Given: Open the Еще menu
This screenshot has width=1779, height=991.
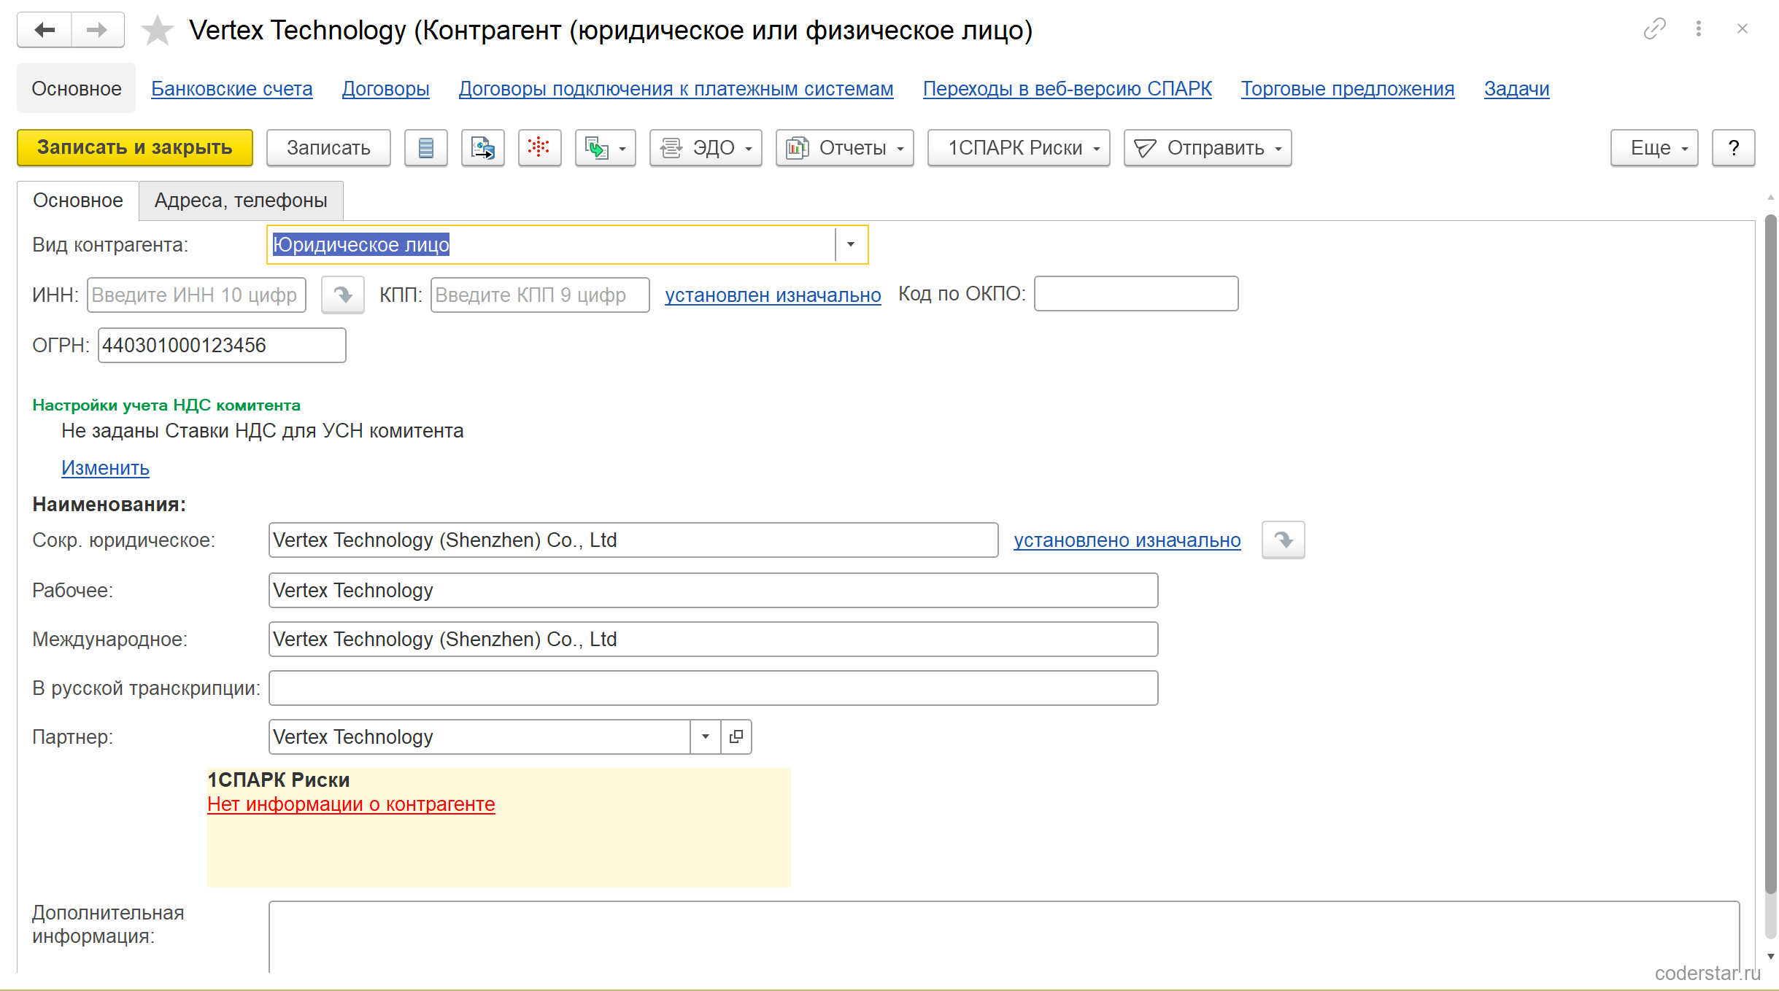Looking at the screenshot, I should click(x=1654, y=148).
